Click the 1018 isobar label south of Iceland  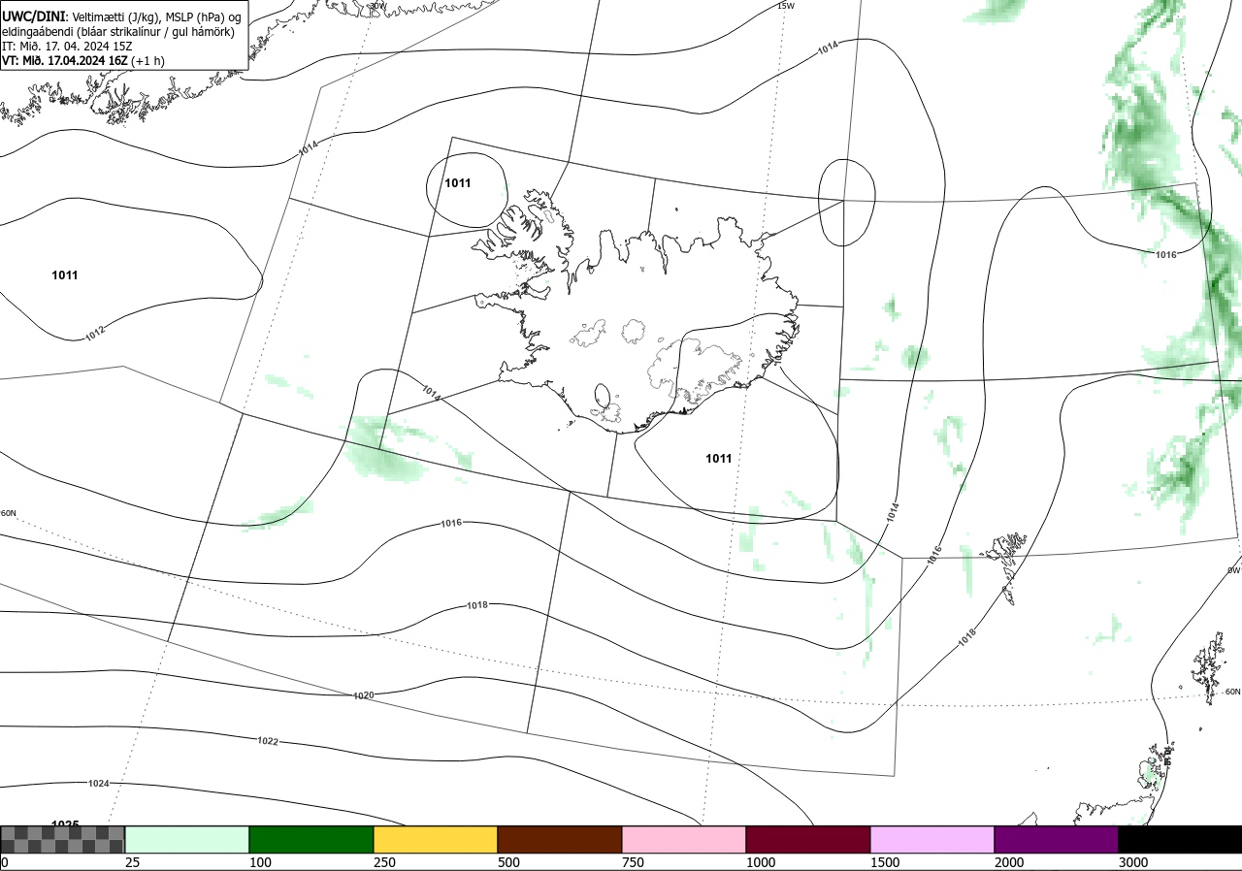click(x=477, y=605)
